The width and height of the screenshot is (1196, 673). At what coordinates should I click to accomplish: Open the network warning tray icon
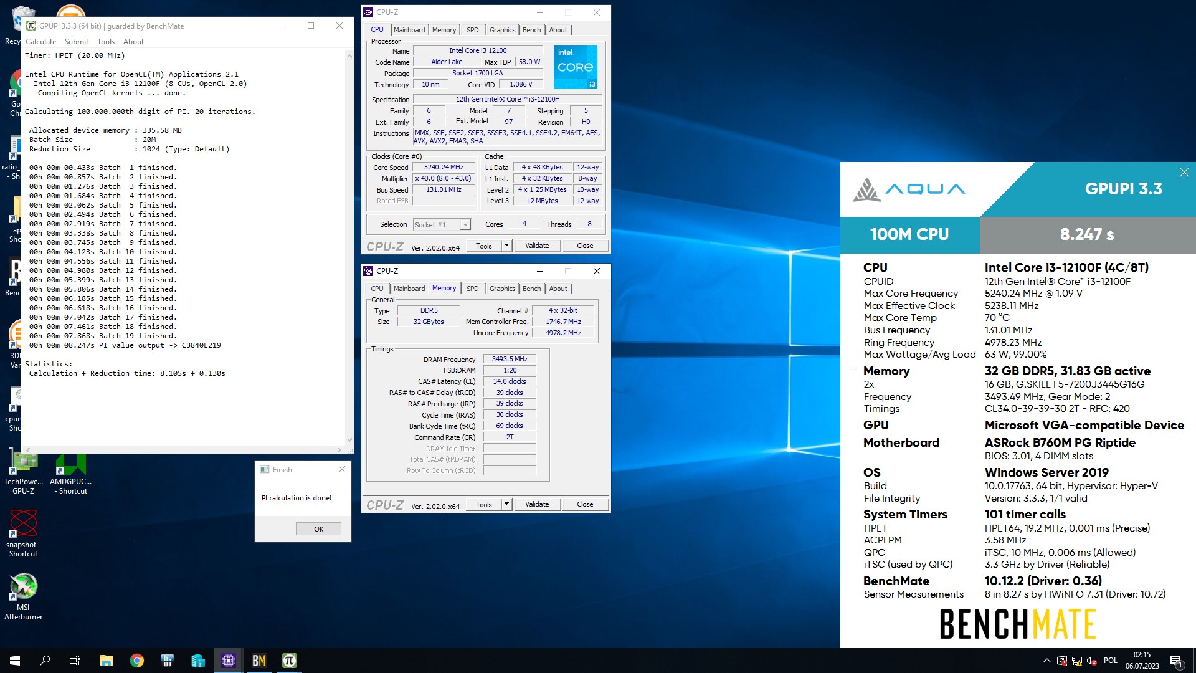click(1076, 661)
